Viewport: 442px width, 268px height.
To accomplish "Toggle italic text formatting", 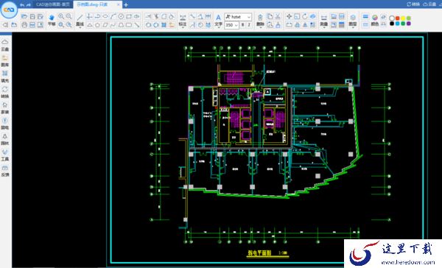I will [x=249, y=25].
